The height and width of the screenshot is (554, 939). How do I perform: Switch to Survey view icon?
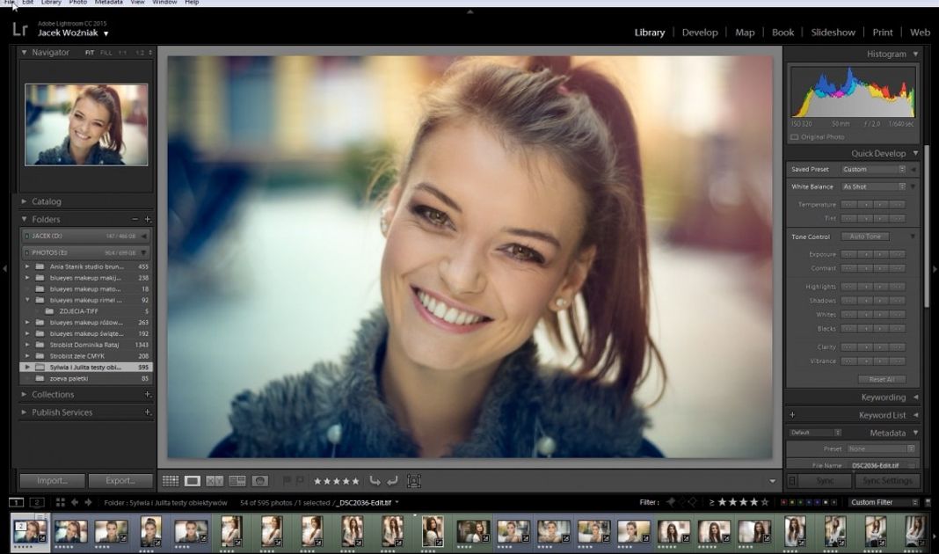point(237,481)
